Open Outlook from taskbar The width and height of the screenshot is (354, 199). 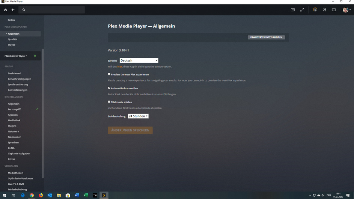tap(50, 195)
